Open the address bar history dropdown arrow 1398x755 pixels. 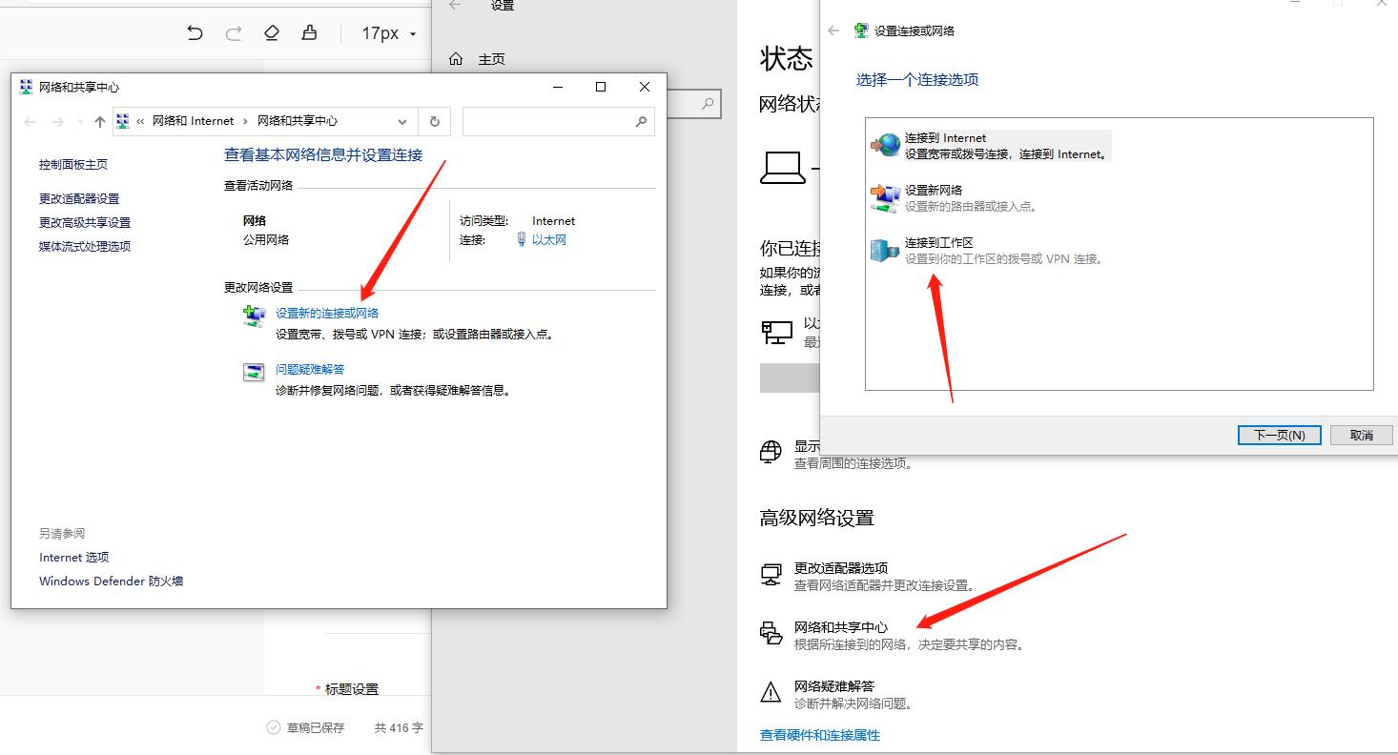(402, 121)
